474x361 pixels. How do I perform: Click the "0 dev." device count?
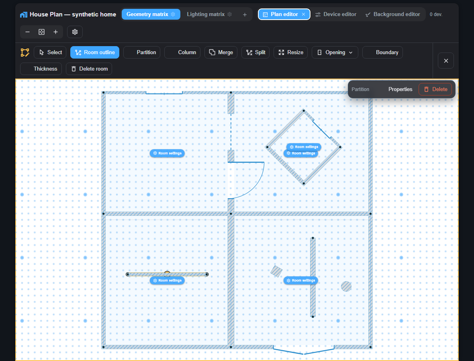click(x=436, y=14)
